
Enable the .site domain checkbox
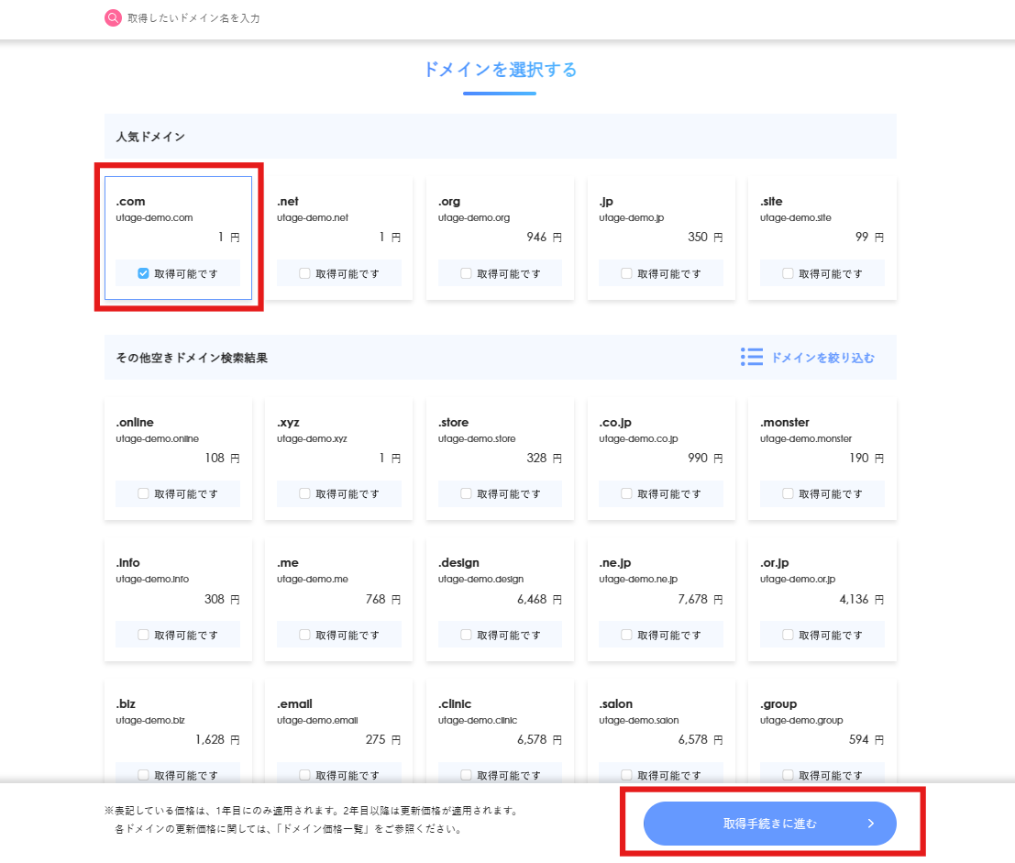click(788, 273)
